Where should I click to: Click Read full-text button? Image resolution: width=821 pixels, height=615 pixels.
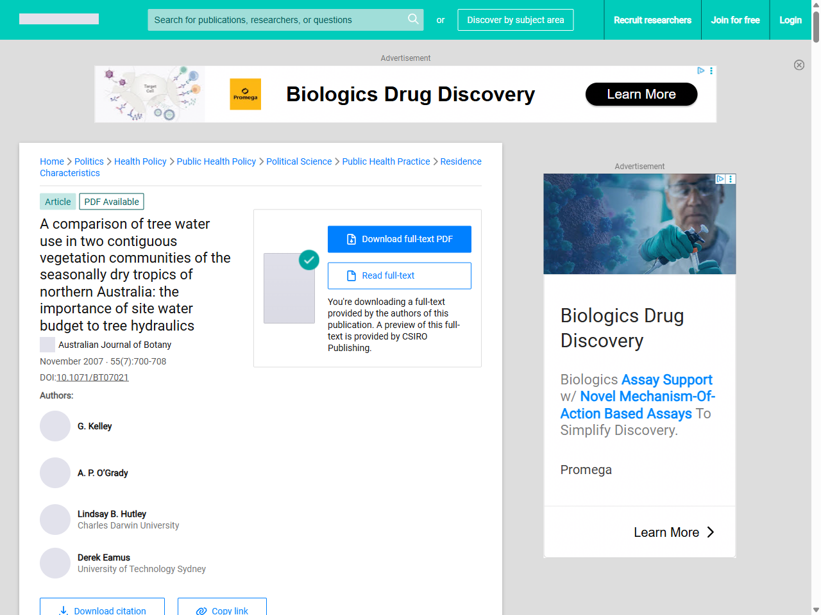(x=400, y=275)
